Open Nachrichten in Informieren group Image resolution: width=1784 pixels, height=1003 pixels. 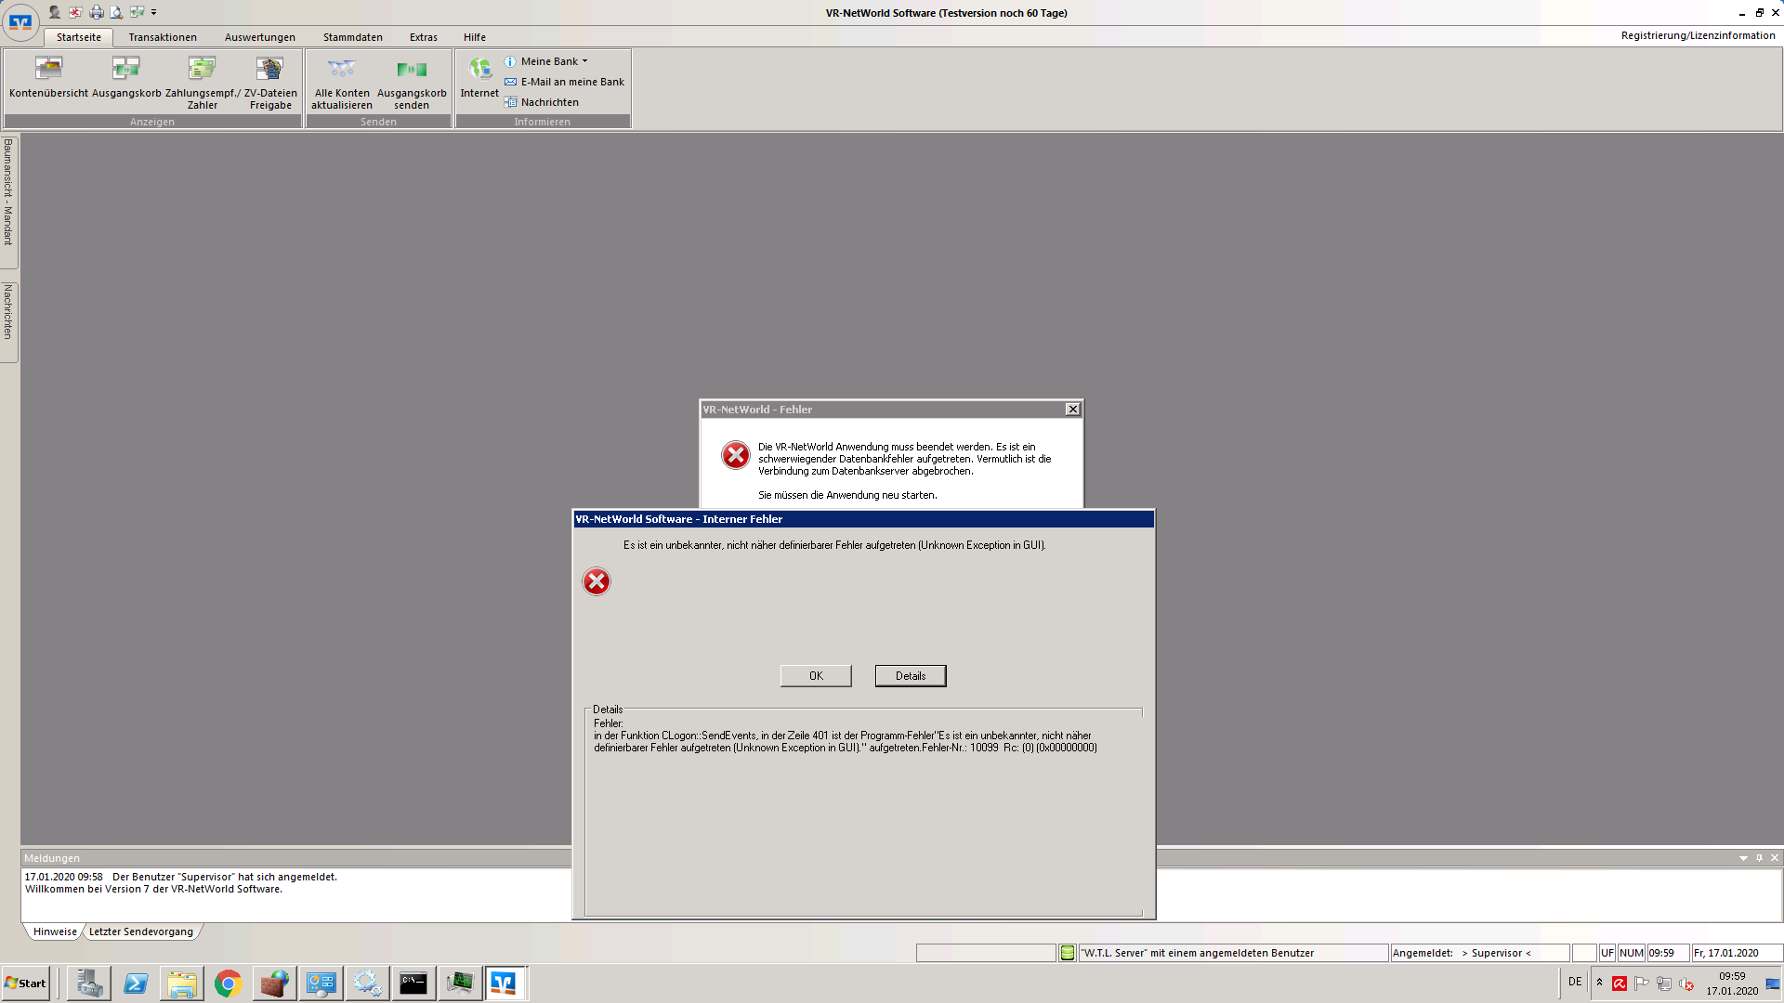click(542, 102)
